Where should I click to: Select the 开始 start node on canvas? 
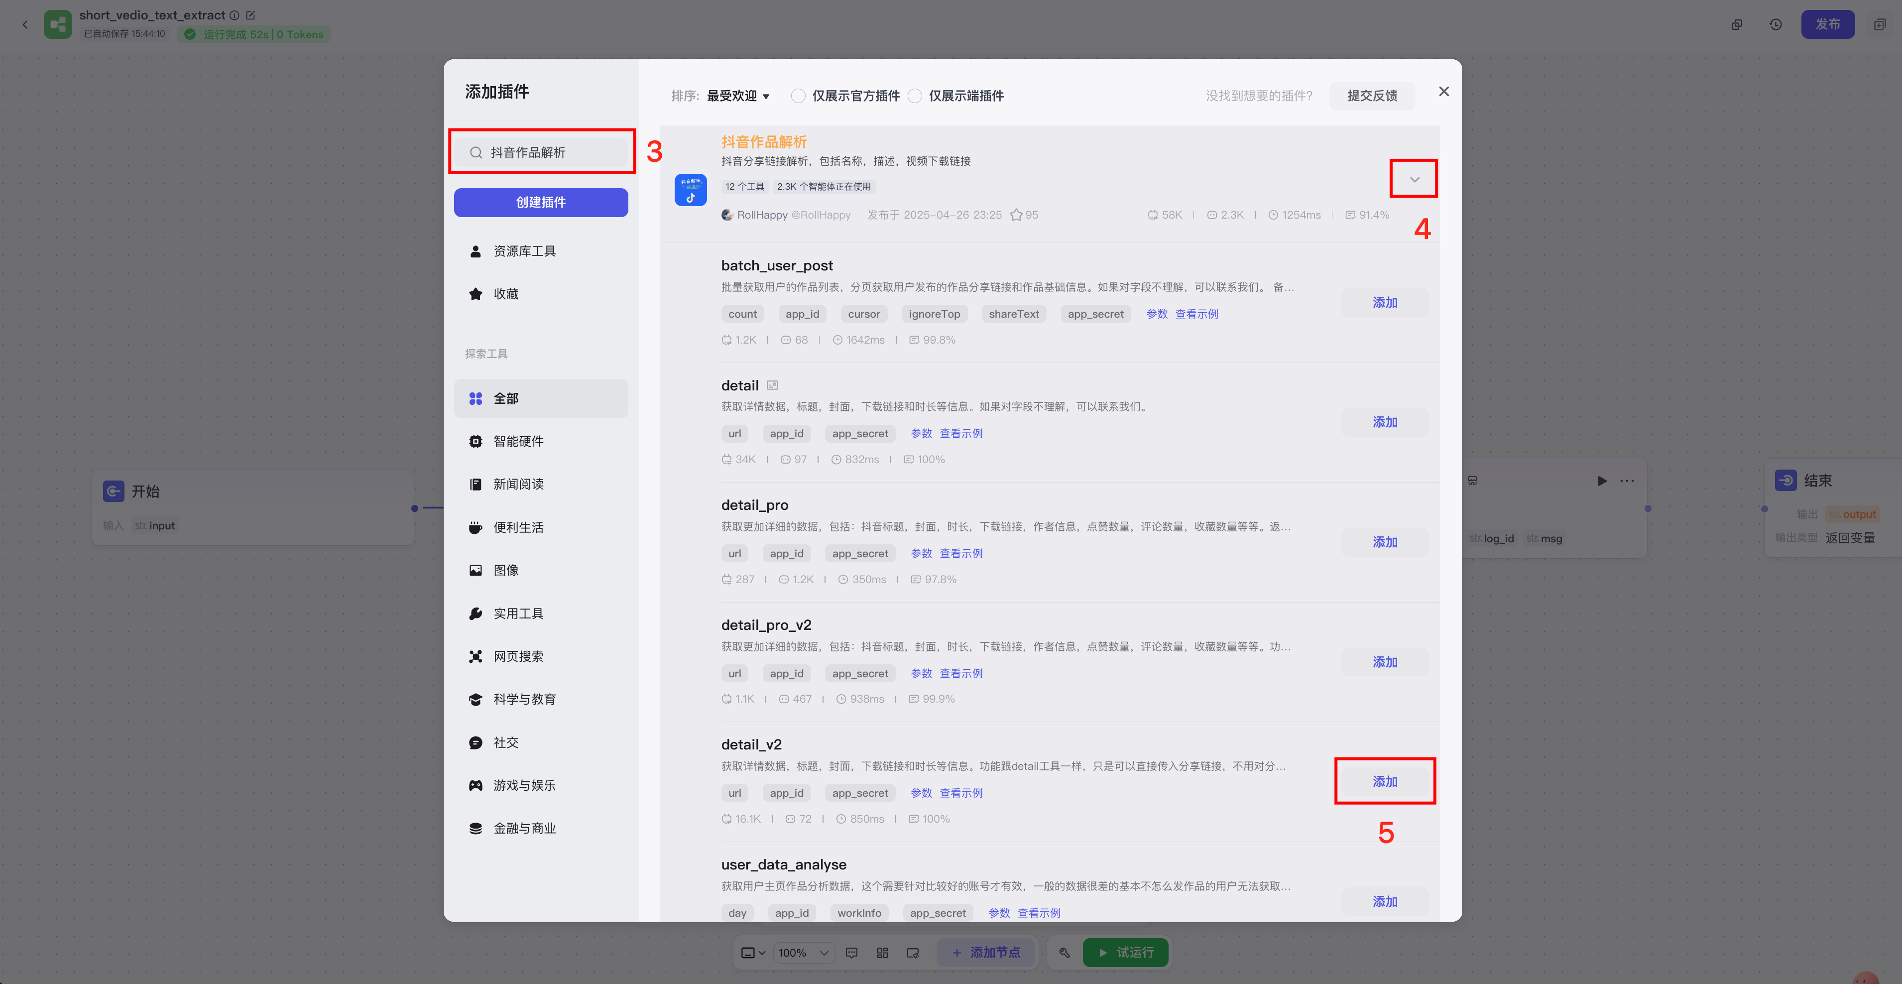[x=253, y=508]
